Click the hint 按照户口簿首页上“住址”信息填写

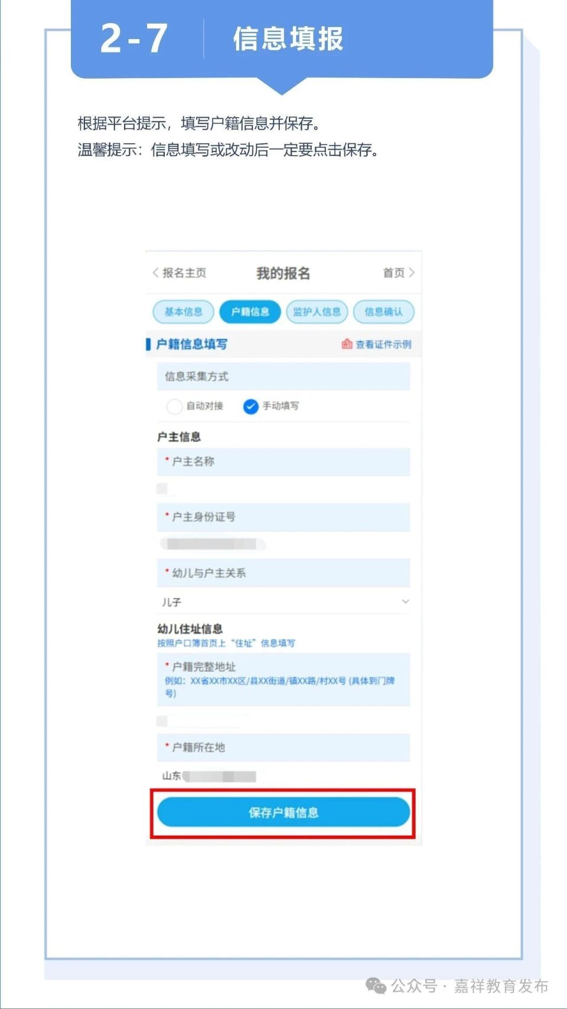pos(226,643)
